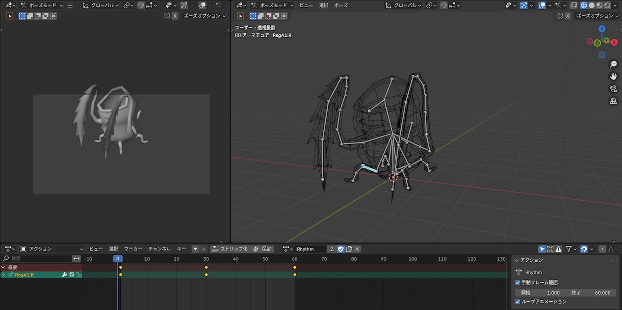Open ポーズオプション dropdown in right viewport
The width and height of the screenshot is (622, 310).
[598, 16]
